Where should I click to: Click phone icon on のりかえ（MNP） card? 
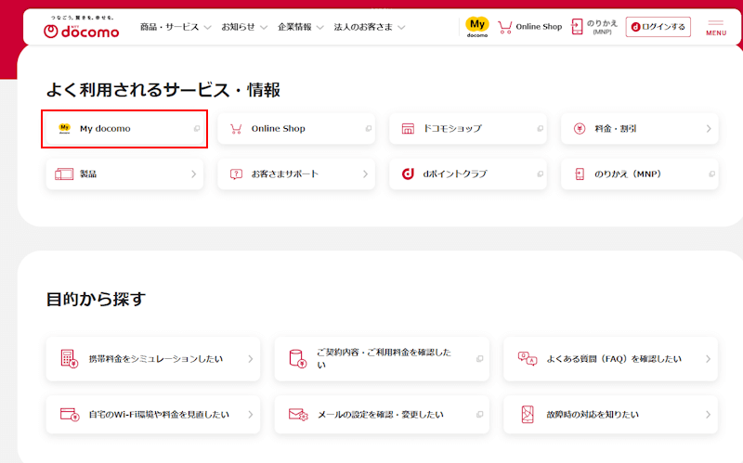(x=579, y=174)
